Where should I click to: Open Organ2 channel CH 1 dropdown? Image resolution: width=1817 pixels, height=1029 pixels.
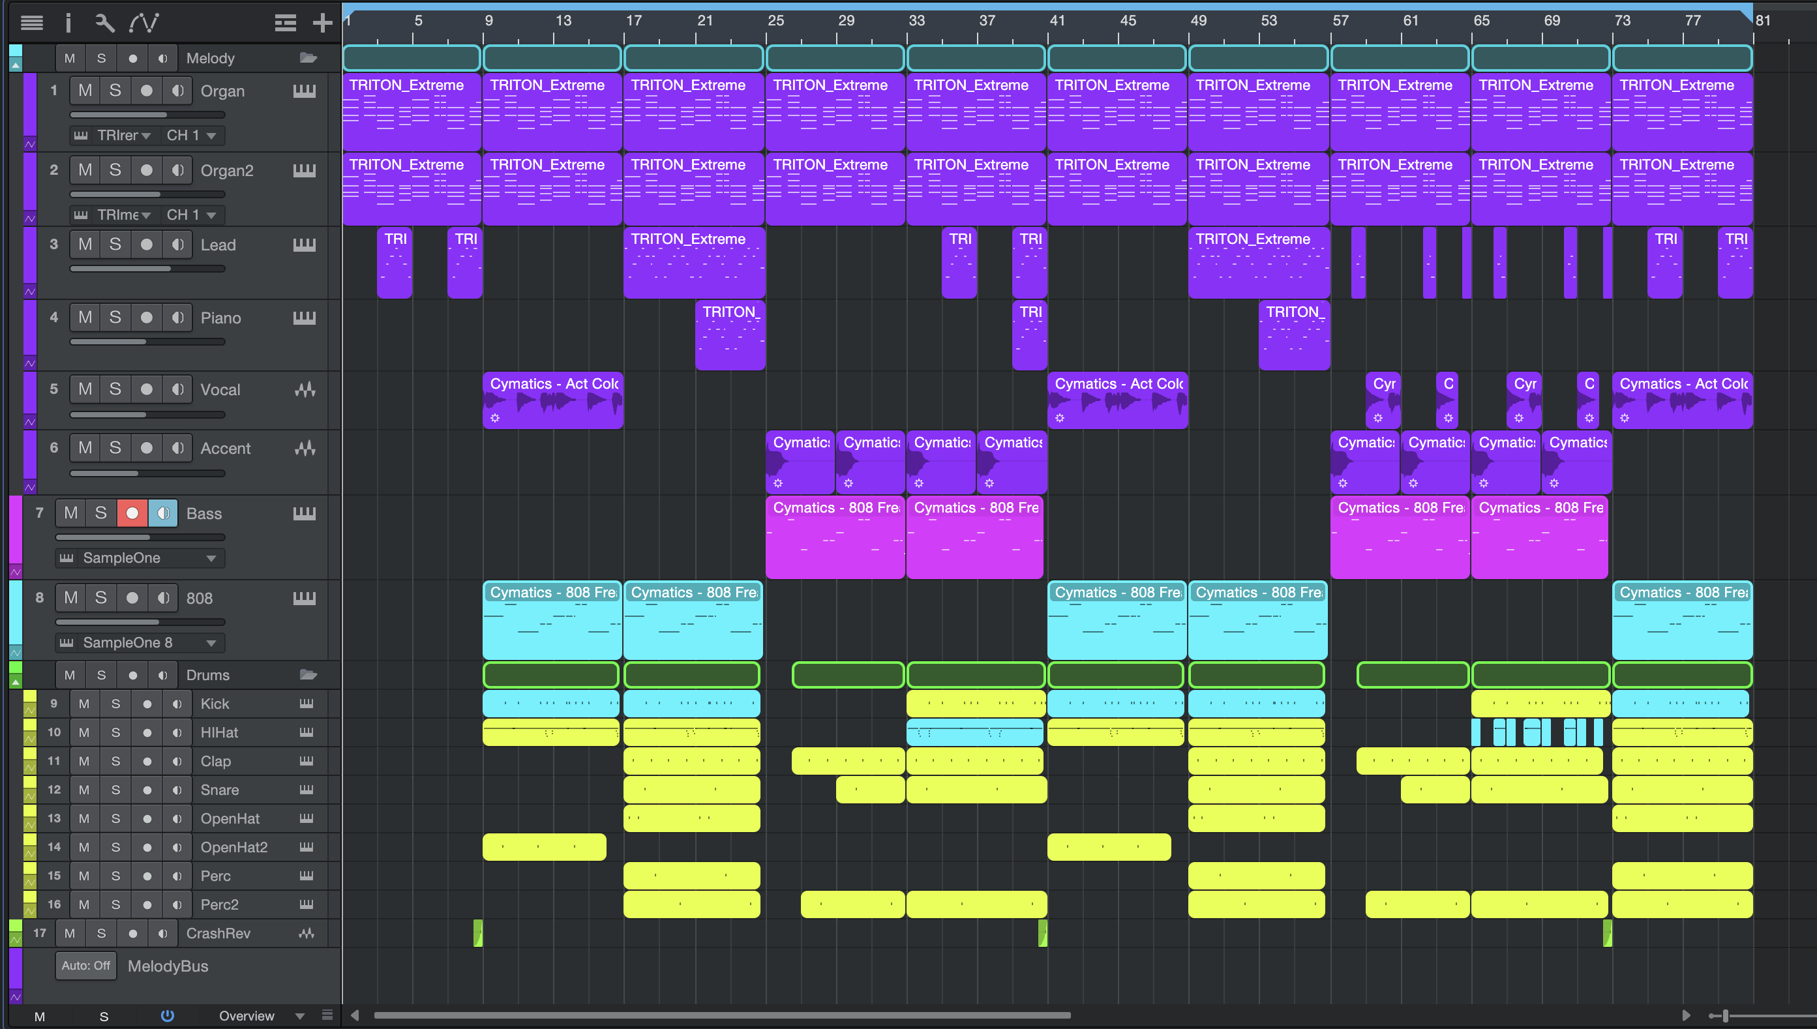point(191,214)
